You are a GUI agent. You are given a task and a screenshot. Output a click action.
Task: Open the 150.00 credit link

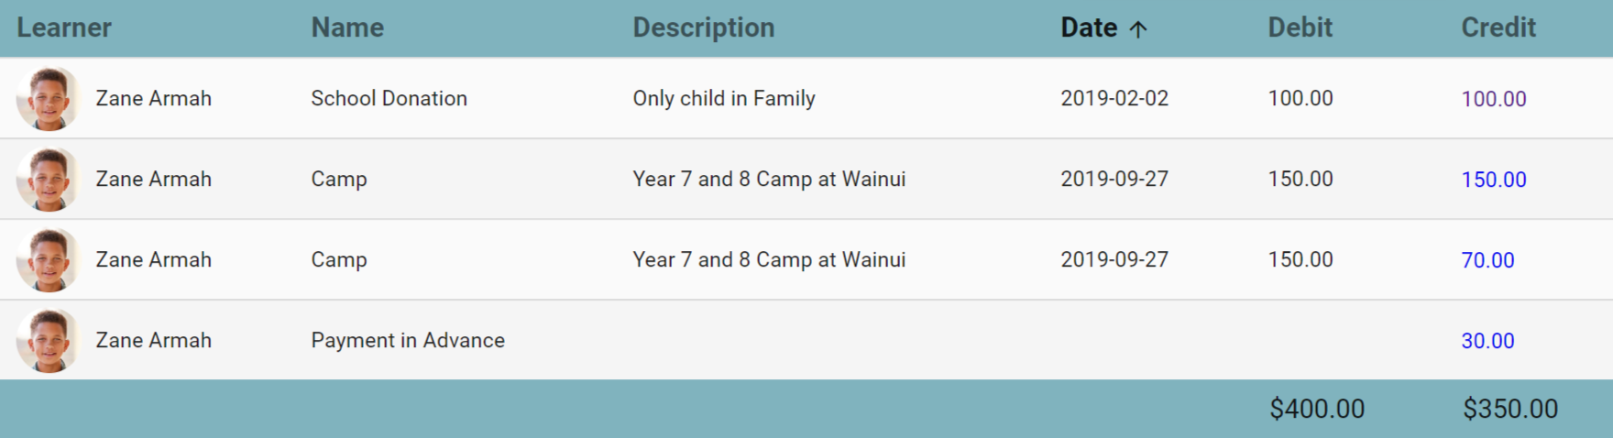pos(1493,180)
